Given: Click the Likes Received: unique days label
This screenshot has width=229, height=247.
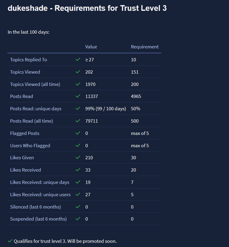Looking at the screenshot, I should coord(40,182).
